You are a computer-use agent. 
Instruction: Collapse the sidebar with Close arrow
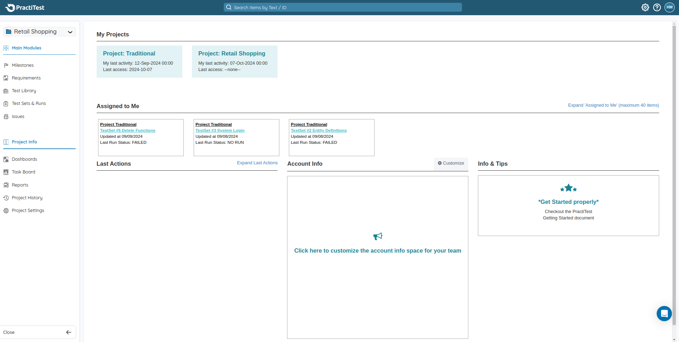click(x=69, y=332)
